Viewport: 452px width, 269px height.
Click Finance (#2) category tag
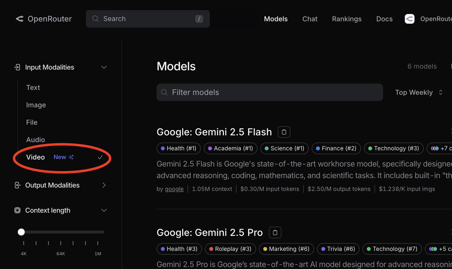tap(336, 148)
